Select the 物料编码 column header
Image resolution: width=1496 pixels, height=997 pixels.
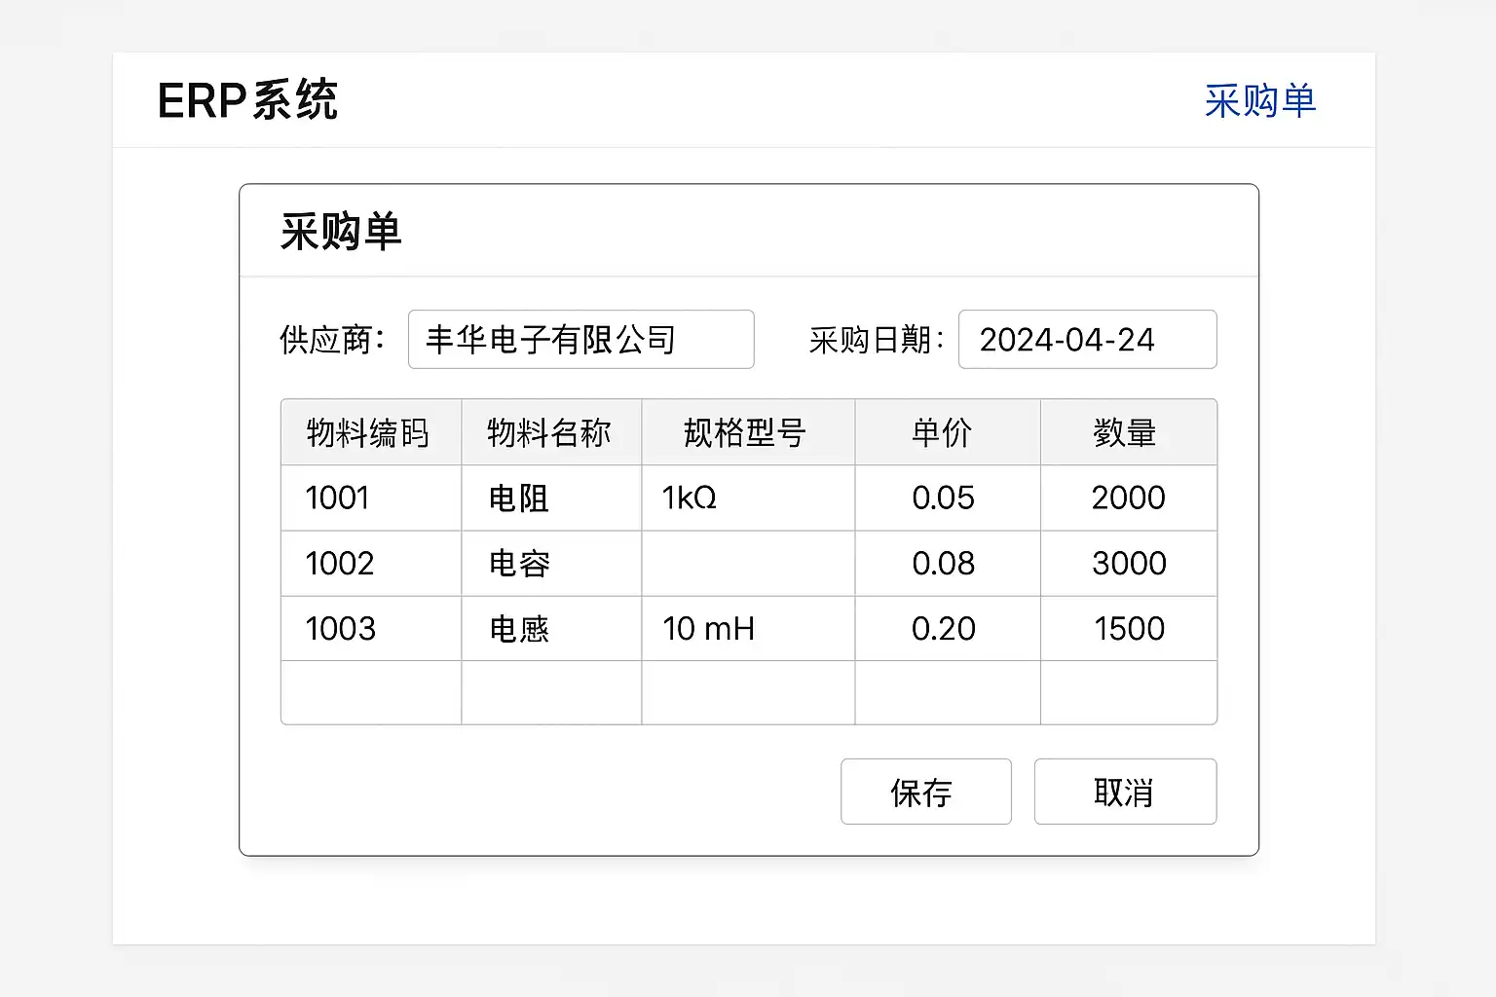371,432
